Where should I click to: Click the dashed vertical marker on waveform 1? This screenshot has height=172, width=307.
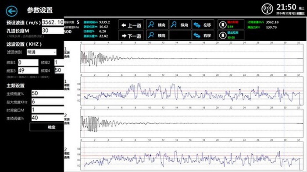tap(284, 58)
